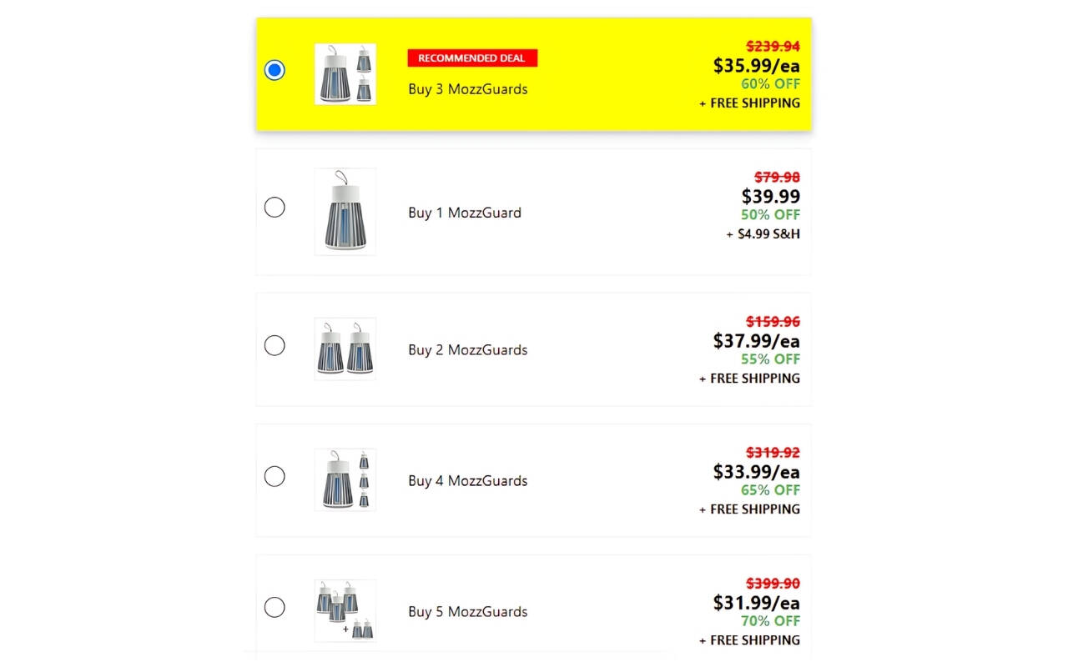Click the 65% OFF discount text
The width and height of the screenshot is (1068, 667).
[770, 490]
